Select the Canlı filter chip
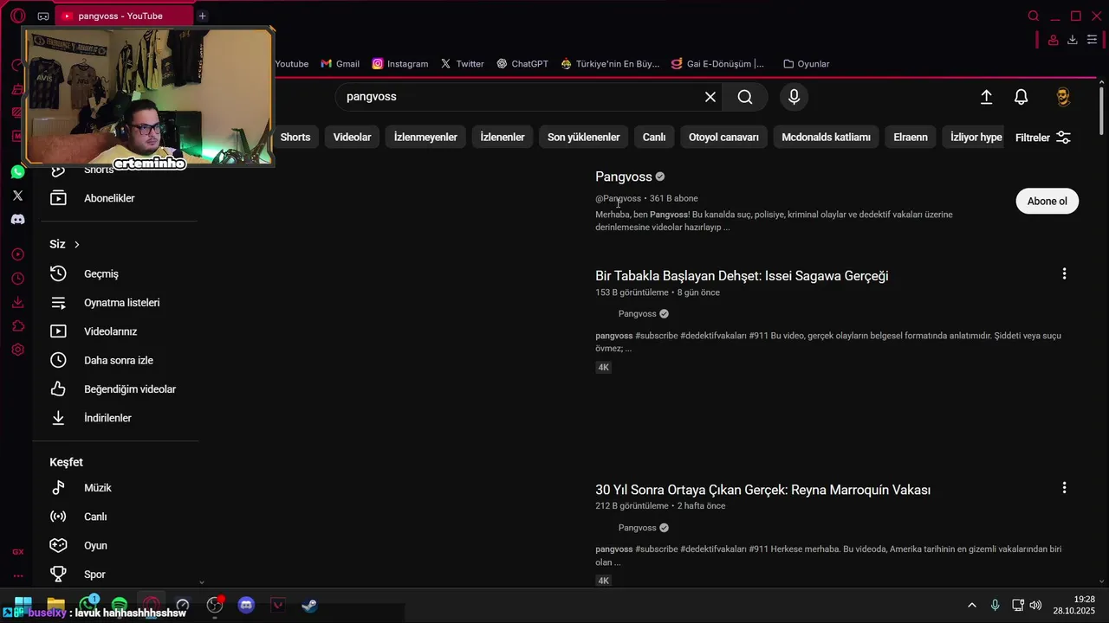 (654, 137)
